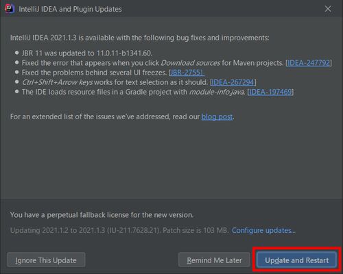Click the 'module-info.java' italic text
The width and height of the screenshot is (343, 274).
coord(217,92)
